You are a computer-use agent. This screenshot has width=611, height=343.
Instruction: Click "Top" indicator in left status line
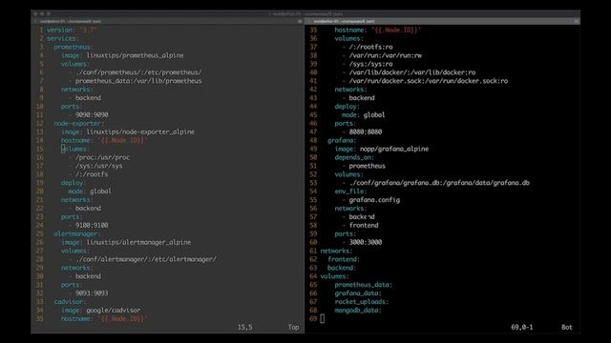click(x=293, y=328)
